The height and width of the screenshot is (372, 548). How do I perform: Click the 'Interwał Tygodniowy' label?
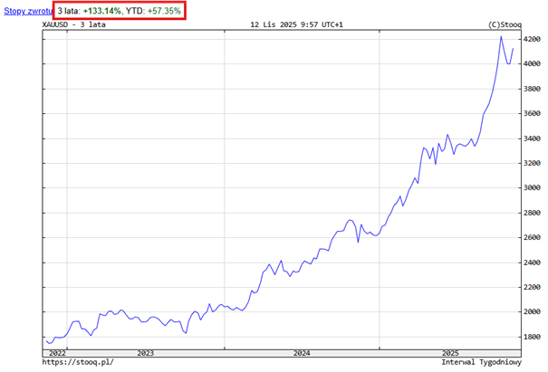click(x=482, y=363)
